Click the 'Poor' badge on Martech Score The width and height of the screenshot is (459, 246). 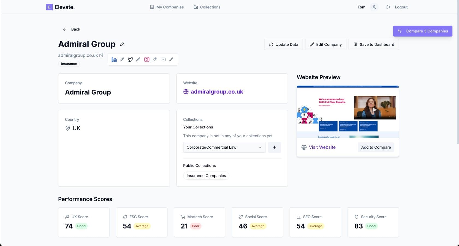pyautogui.click(x=196, y=226)
